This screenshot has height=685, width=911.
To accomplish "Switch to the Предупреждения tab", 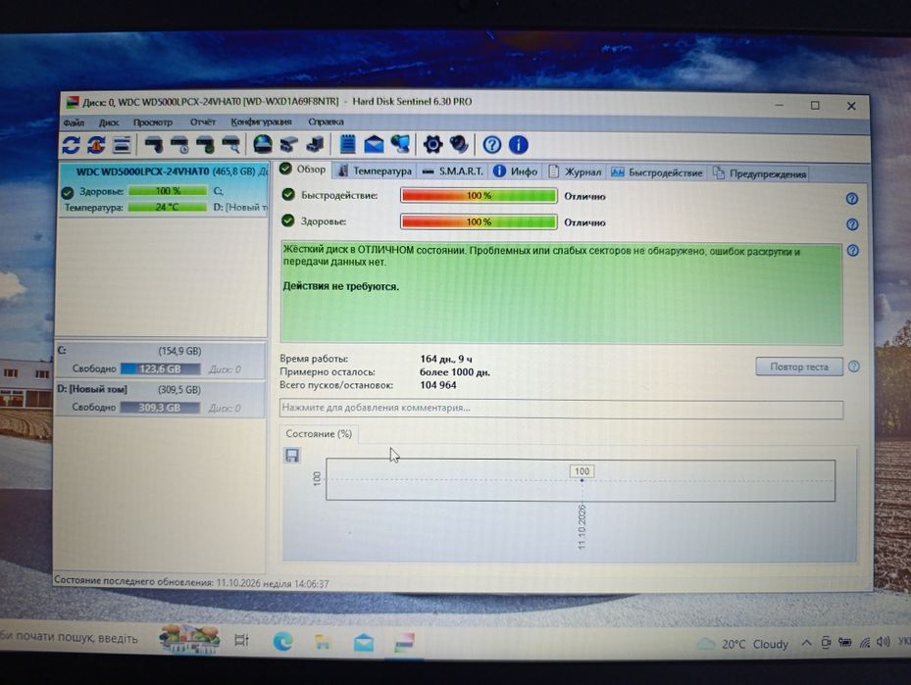I will [x=759, y=173].
